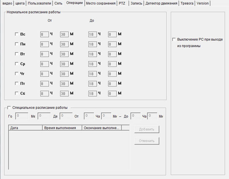
Task: Click the Окончание выполнения column header
Action: pos(102,128)
